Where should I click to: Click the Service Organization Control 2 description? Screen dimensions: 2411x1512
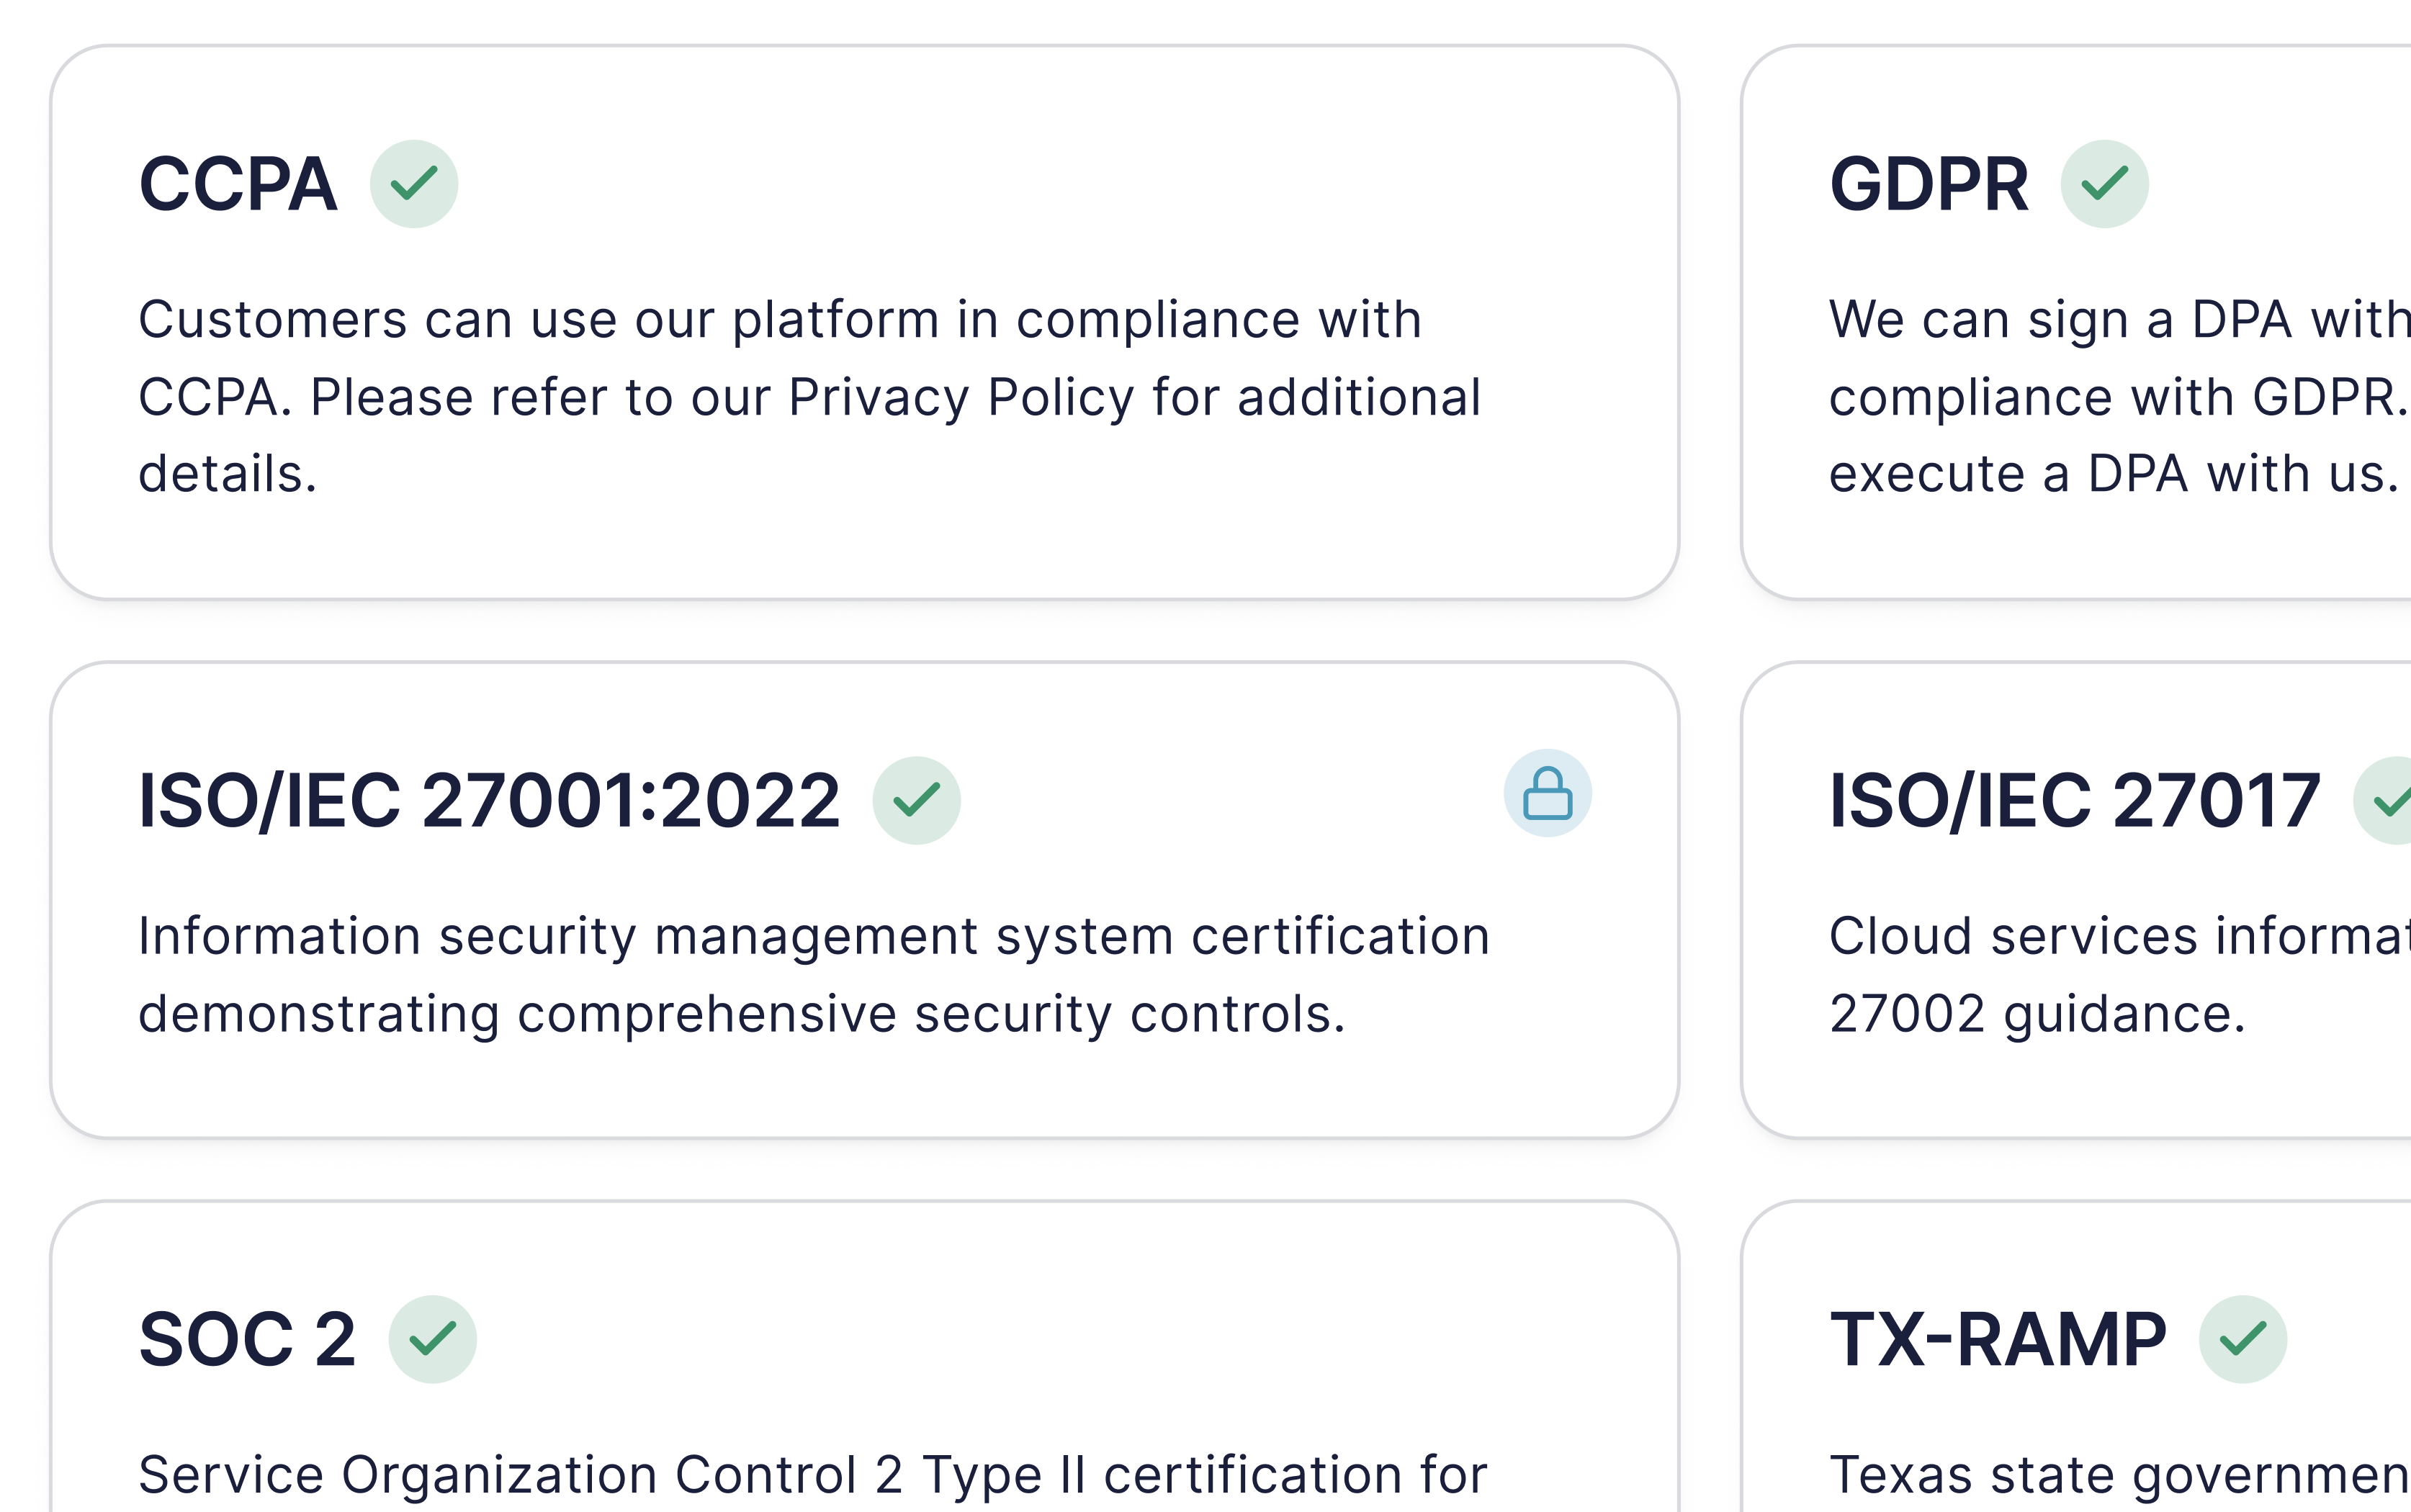click(x=812, y=1474)
